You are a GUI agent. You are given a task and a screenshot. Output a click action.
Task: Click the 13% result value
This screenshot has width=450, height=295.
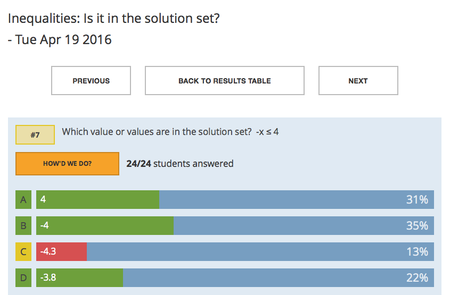tap(417, 252)
